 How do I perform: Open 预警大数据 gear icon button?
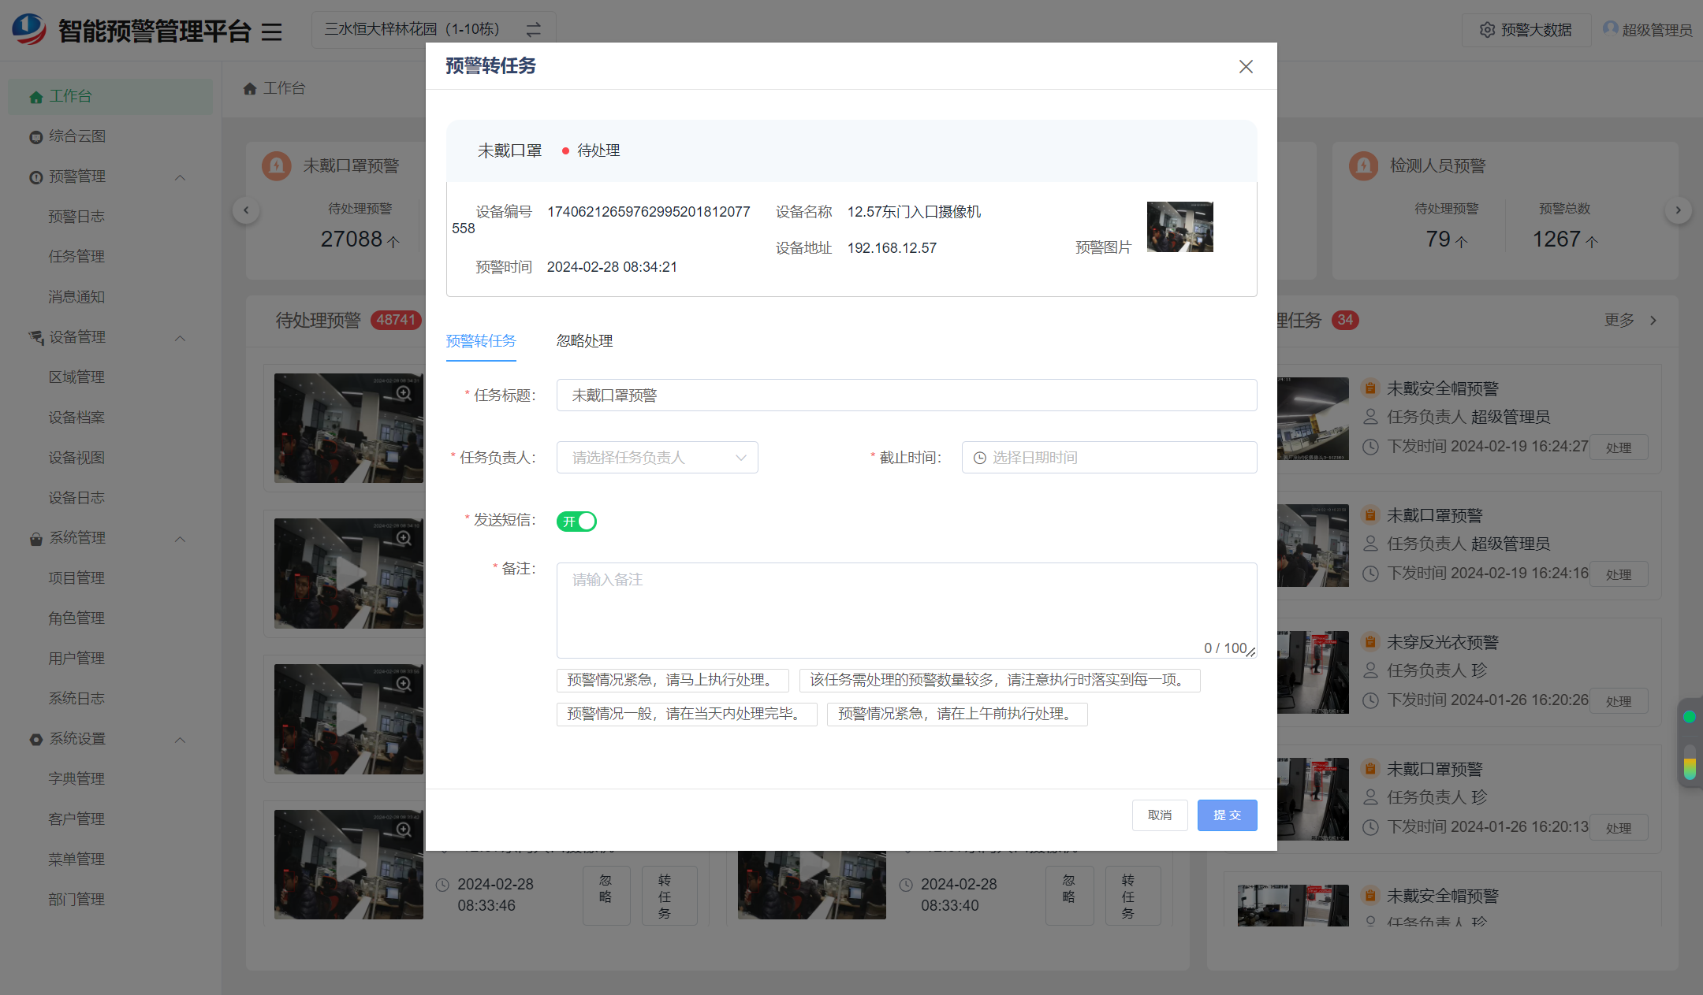1488,30
